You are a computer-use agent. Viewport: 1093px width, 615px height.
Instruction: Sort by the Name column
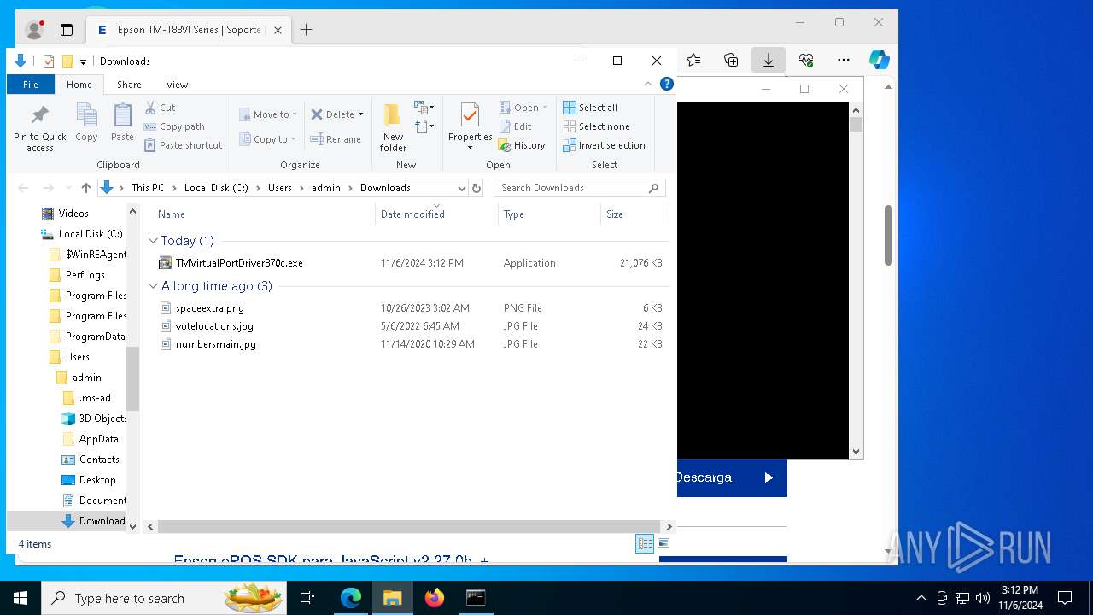click(x=172, y=214)
